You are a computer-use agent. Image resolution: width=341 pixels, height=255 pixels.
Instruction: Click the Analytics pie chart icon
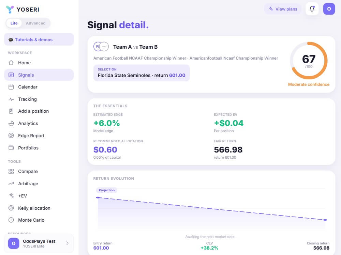coord(11,123)
